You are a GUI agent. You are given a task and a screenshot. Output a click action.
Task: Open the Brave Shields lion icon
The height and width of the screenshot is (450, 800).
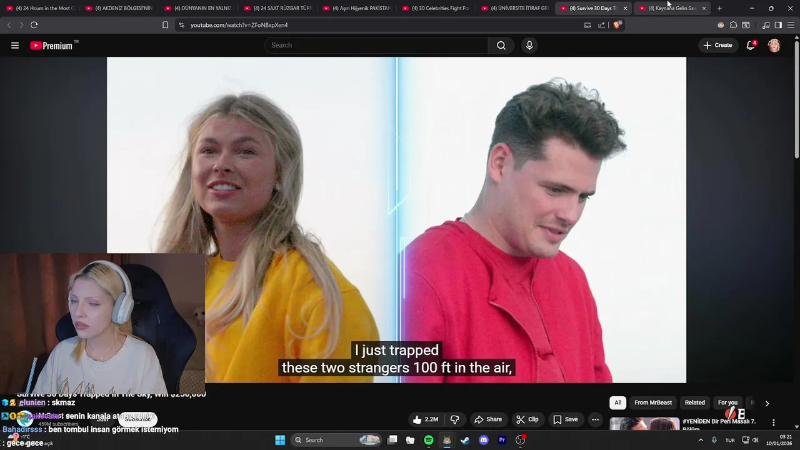617,25
